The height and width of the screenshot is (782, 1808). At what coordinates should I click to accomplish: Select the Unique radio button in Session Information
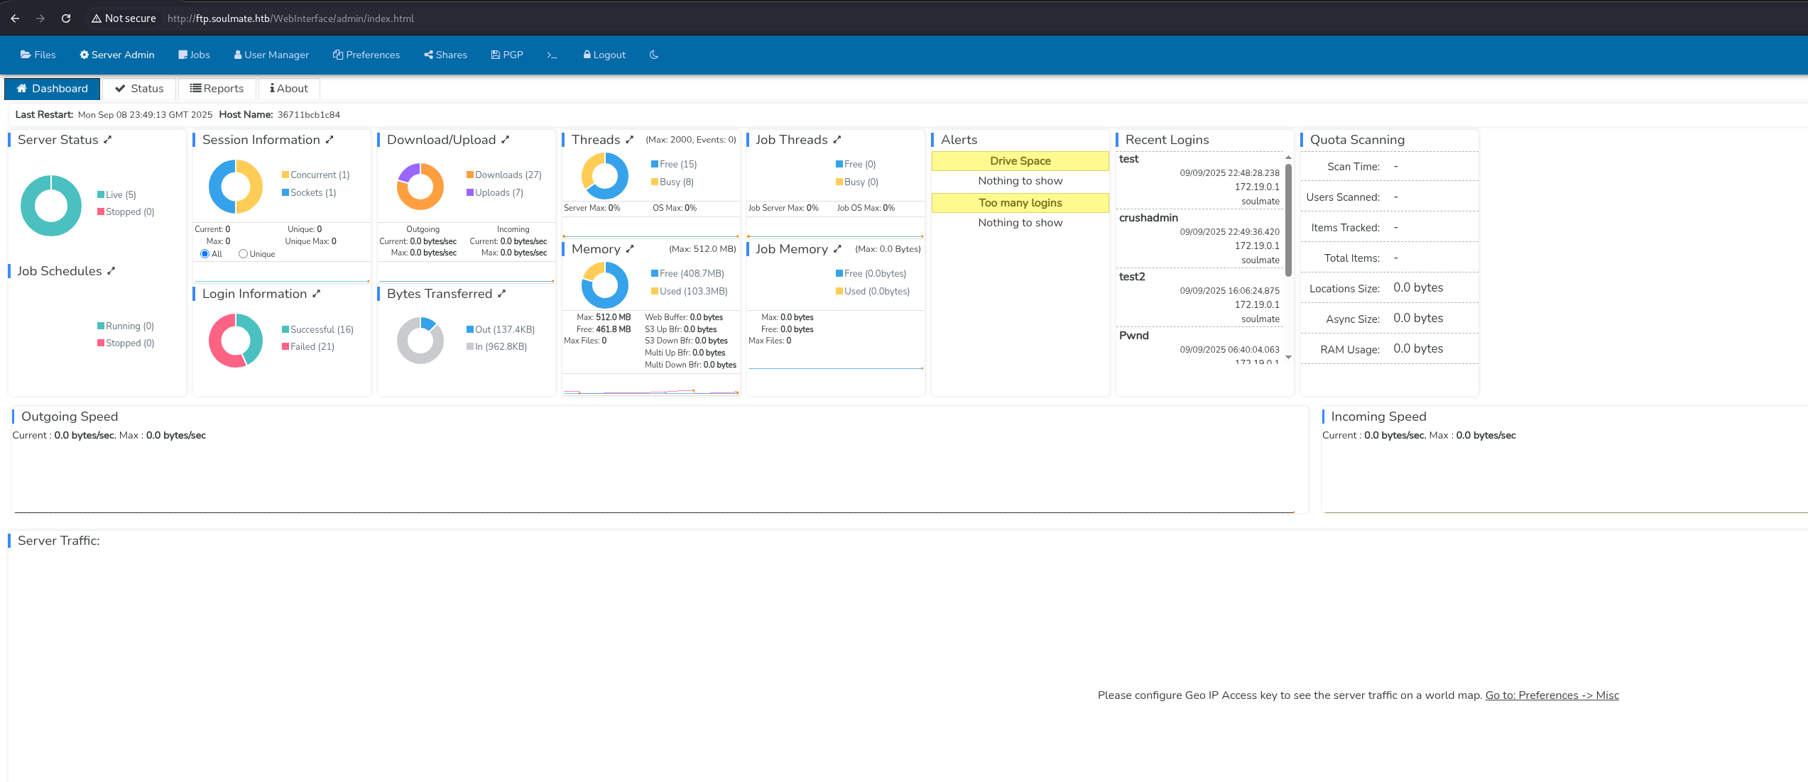pos(243,253)
